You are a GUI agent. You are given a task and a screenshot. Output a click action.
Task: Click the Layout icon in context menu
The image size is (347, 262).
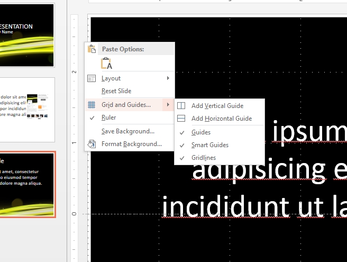coord(92,78)
